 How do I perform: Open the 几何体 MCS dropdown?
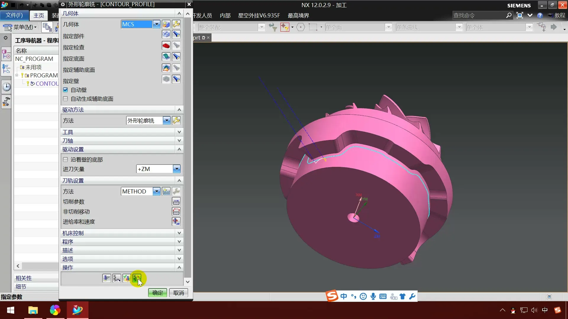tap(156, 24)
